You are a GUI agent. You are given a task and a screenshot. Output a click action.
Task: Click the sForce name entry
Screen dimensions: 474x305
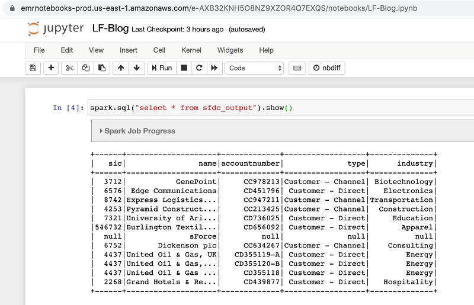(203, 236)
